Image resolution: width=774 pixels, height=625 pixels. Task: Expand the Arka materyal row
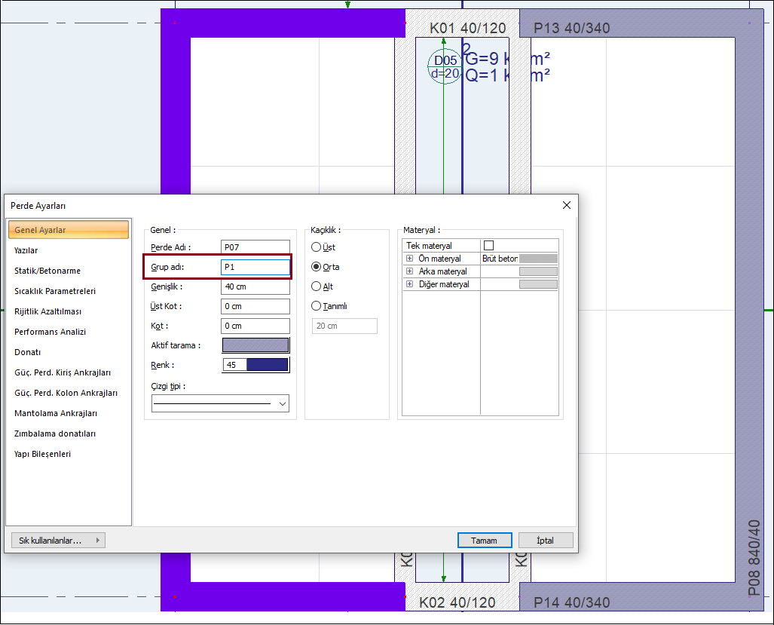click(410, 271)
